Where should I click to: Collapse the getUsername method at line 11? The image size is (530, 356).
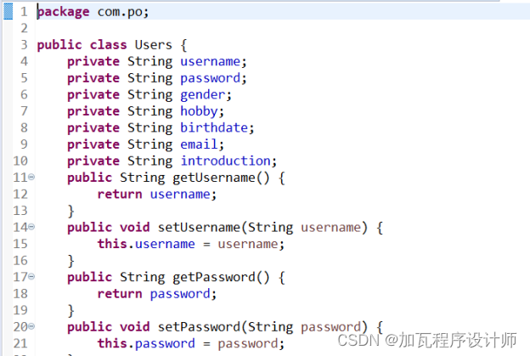pyautogui.click(x=31, y=178)
